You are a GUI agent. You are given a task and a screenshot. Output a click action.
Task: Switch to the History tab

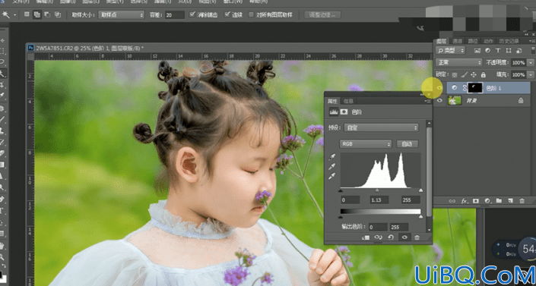pos(509,41)
